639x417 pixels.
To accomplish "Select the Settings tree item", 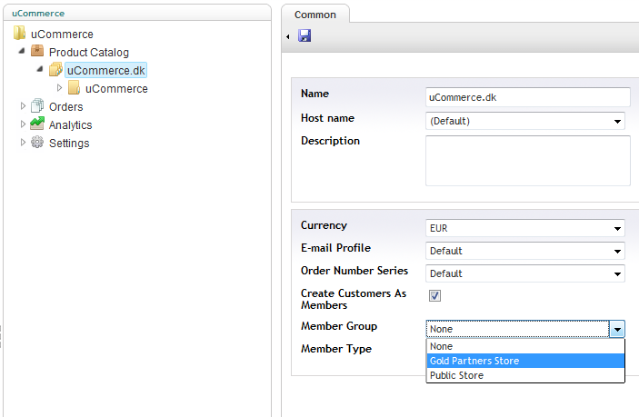I will pos(69,144).
